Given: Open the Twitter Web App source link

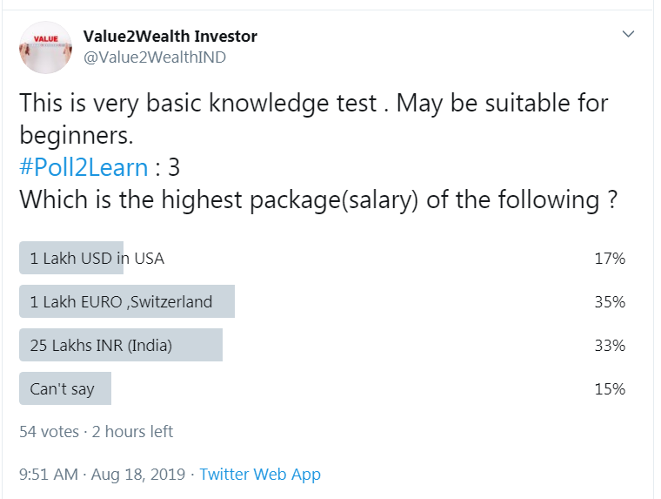Looking at the screenshot, I should [260, 475].
